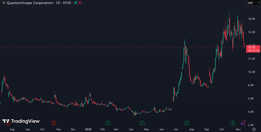
Task: Open green earnings marker after Jul label
Action: 187,123
